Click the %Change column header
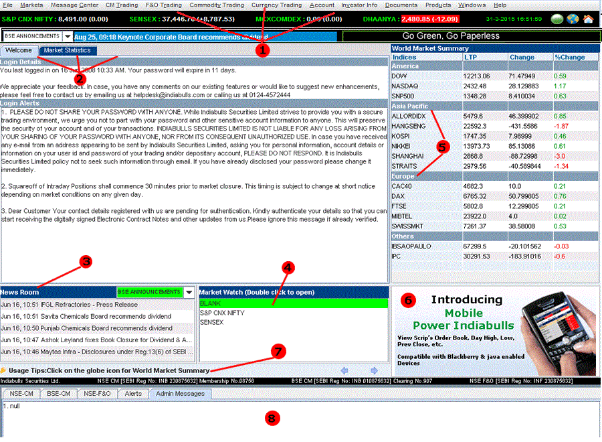 click(x=569, y=57)
